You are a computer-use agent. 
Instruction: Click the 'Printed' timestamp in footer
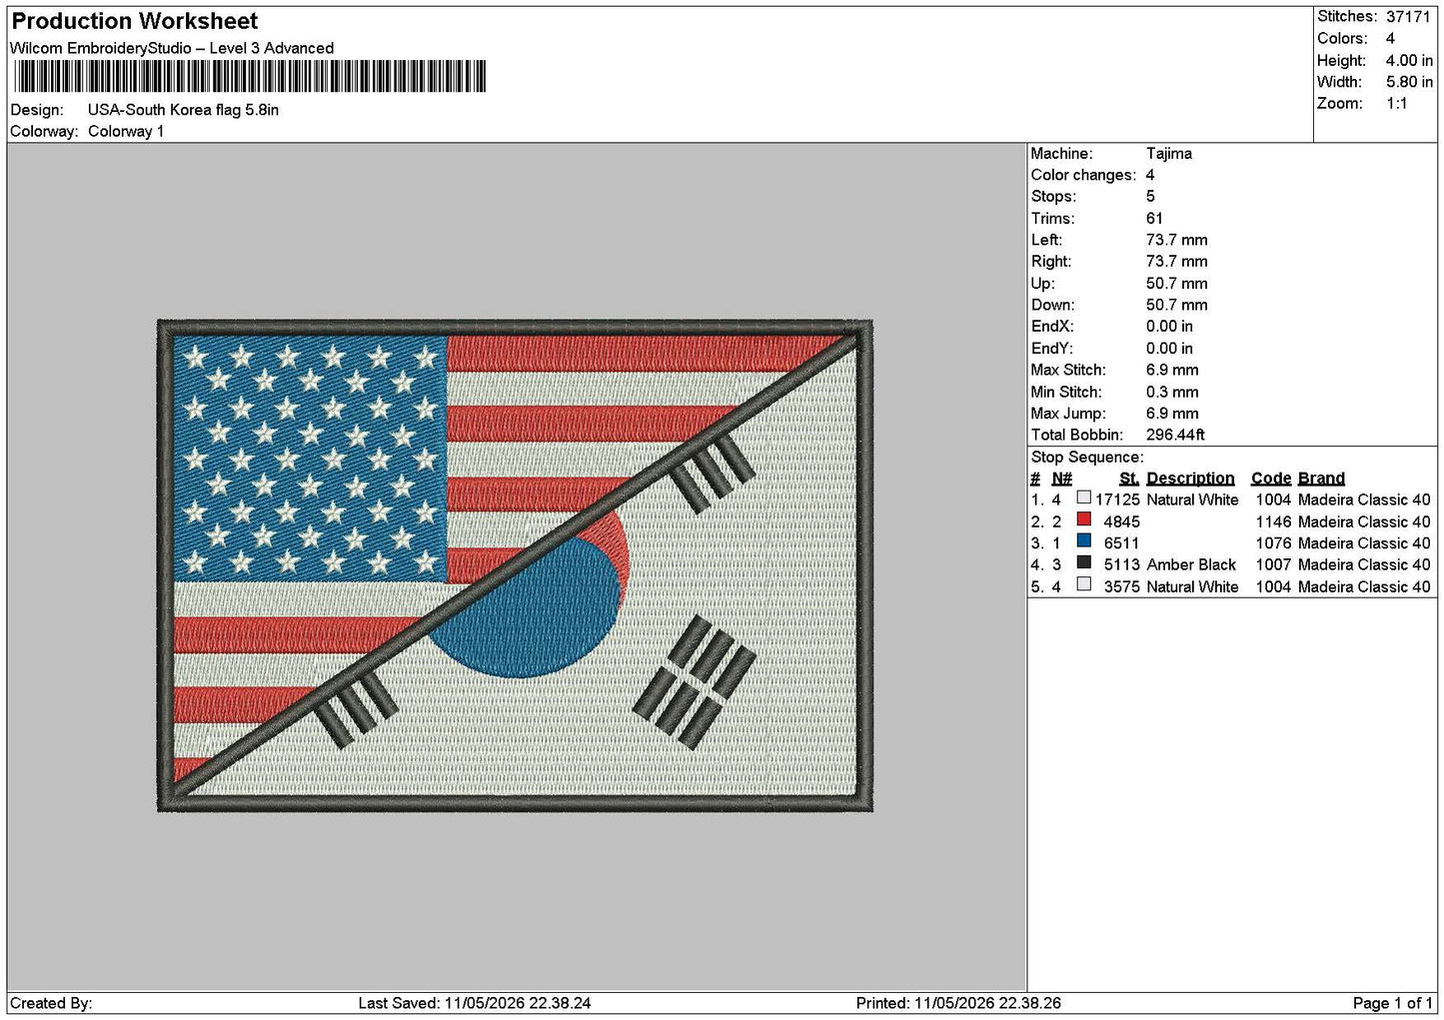tap(958, 1003)
